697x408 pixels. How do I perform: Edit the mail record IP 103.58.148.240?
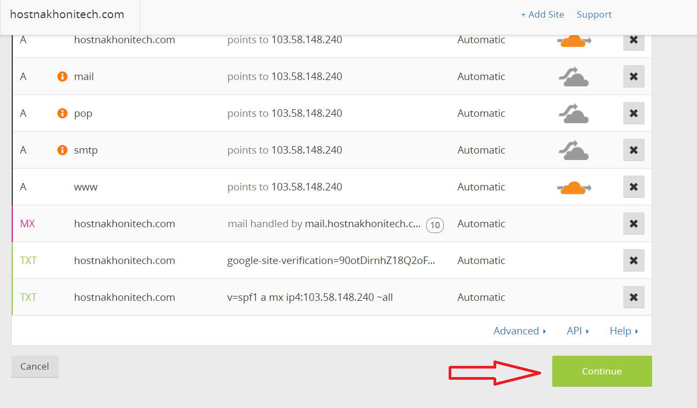307,77
